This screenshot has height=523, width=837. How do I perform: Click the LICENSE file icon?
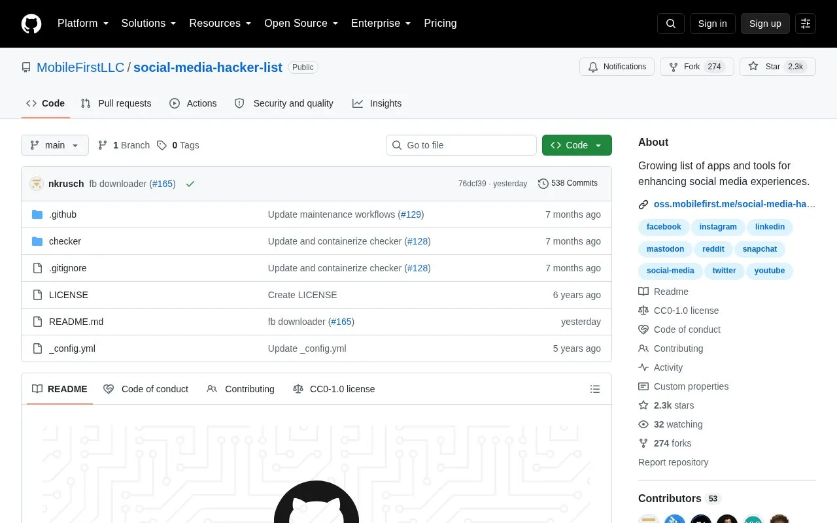(x=37, y=295)
